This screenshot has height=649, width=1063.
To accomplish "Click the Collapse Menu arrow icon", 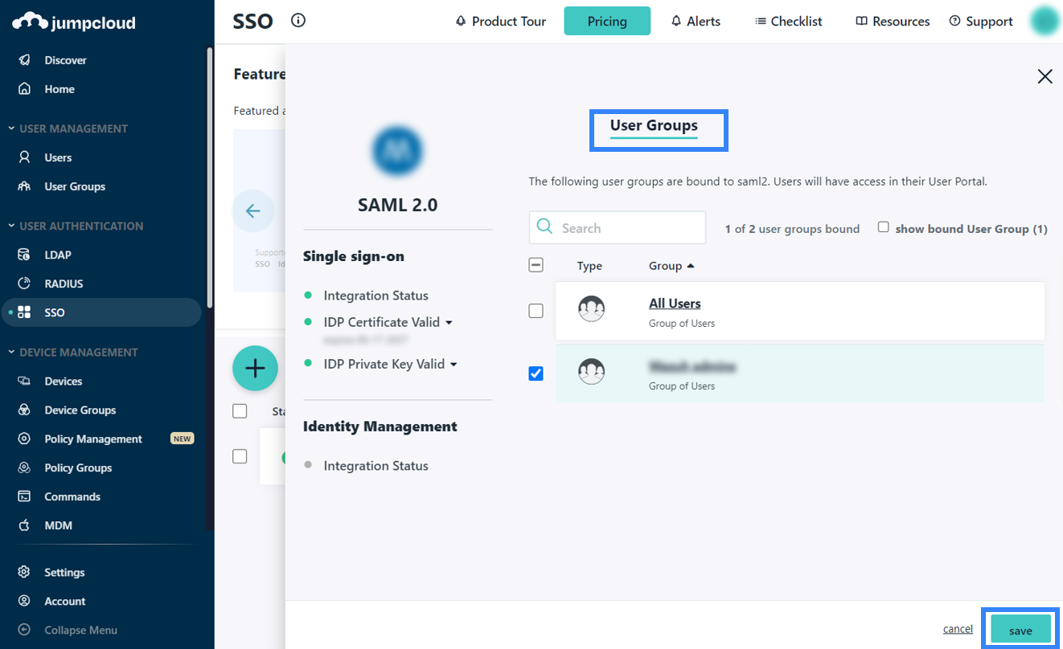I will pos(24,630).
